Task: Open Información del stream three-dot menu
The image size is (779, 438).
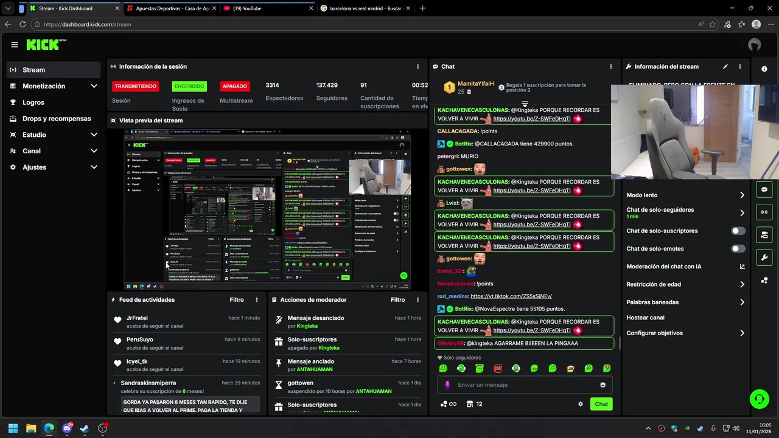Action: (740, 66)
